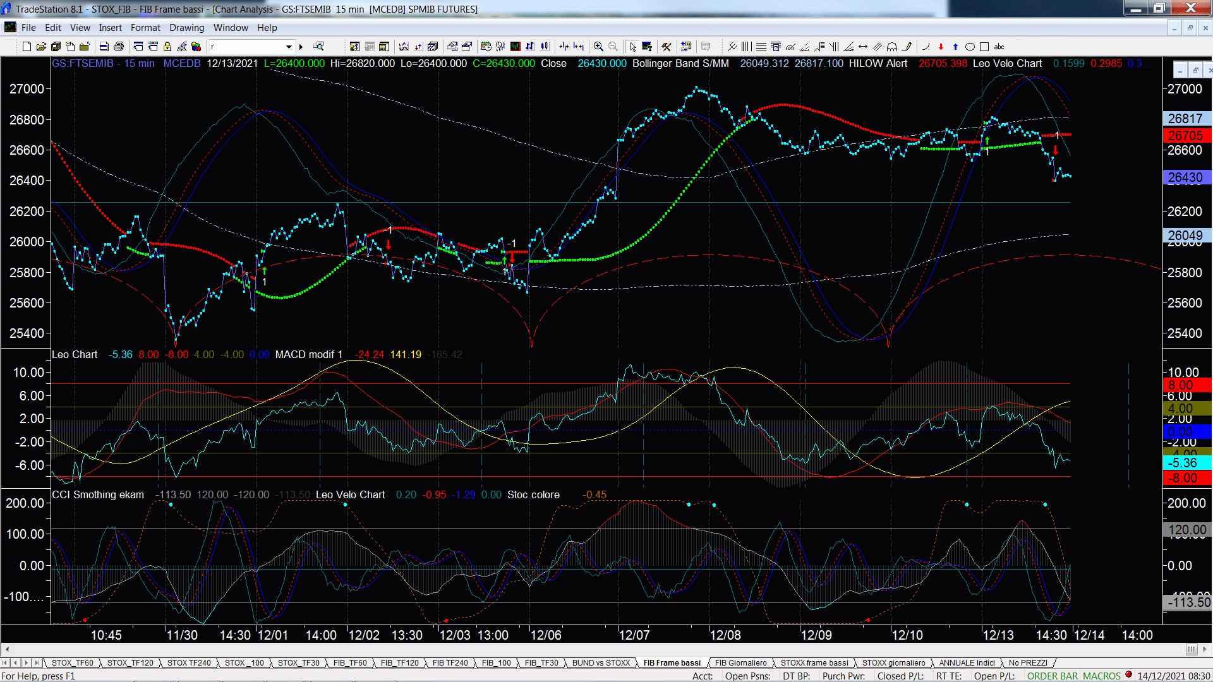Open the Insert menu
Image resolution: width=1213 pixels, height=682 pixels.
110,28
